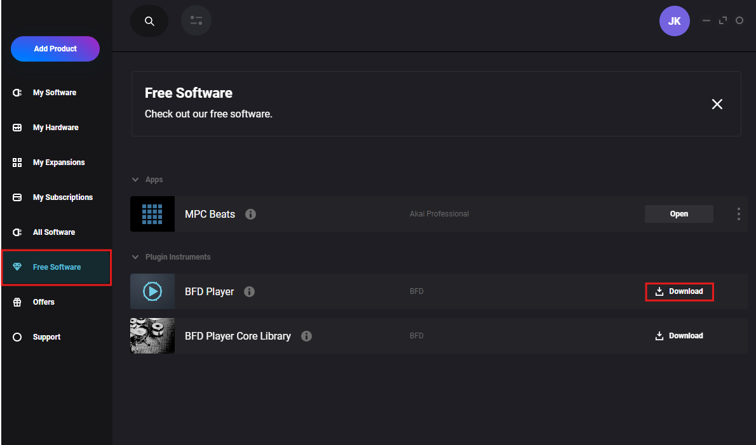Click the search magnifier icon
This screenshot has height=445, width=756.
click(149, 21)
